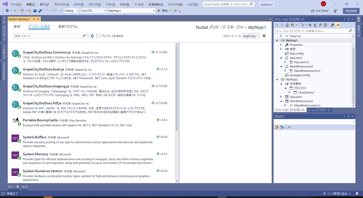Open the エラー一覧 tab at the bottom
The height and width of the screenshot is (198, 363).
pyautogui.click(x=13, y=187)
